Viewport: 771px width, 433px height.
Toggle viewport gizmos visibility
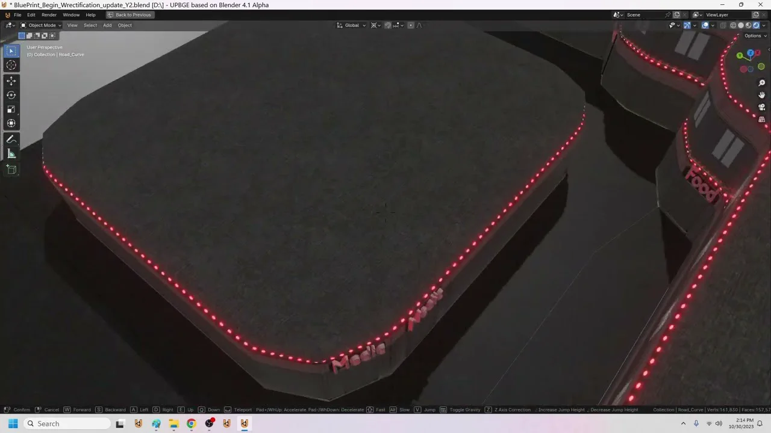(x=687, y=25)
